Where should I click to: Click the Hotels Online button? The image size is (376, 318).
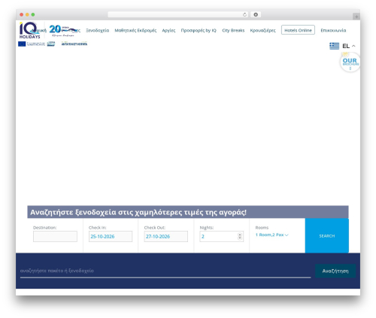(298, 30)
